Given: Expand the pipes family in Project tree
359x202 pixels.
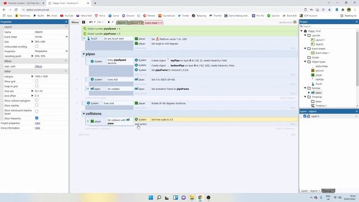Looking at the screenshot, I should click(309, 93).
